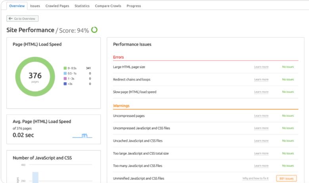Open the Crawled Pages tab
The width and height of the screenshot is (309, 183).
[57, 6]
